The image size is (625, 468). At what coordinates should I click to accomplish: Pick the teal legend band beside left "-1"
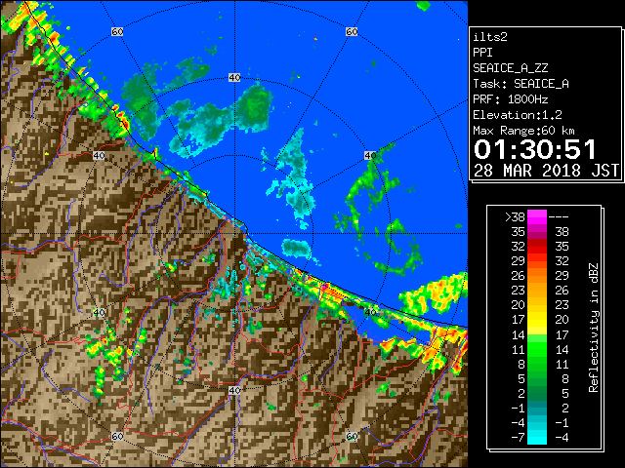[x=537, y=408]
